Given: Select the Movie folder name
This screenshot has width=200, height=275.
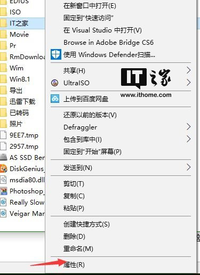Looking at the screenshot, I should click(19, 35).
